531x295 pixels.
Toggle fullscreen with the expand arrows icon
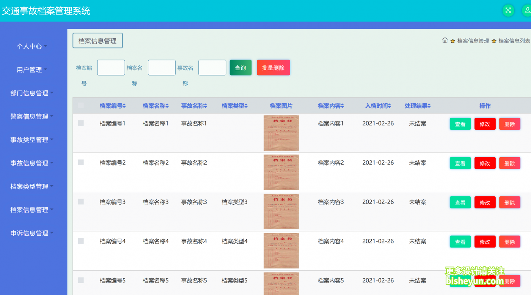point(508,10)
